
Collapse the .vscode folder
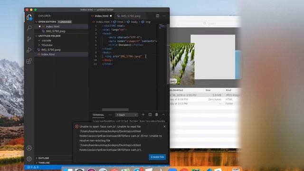(x=46, y=40)
